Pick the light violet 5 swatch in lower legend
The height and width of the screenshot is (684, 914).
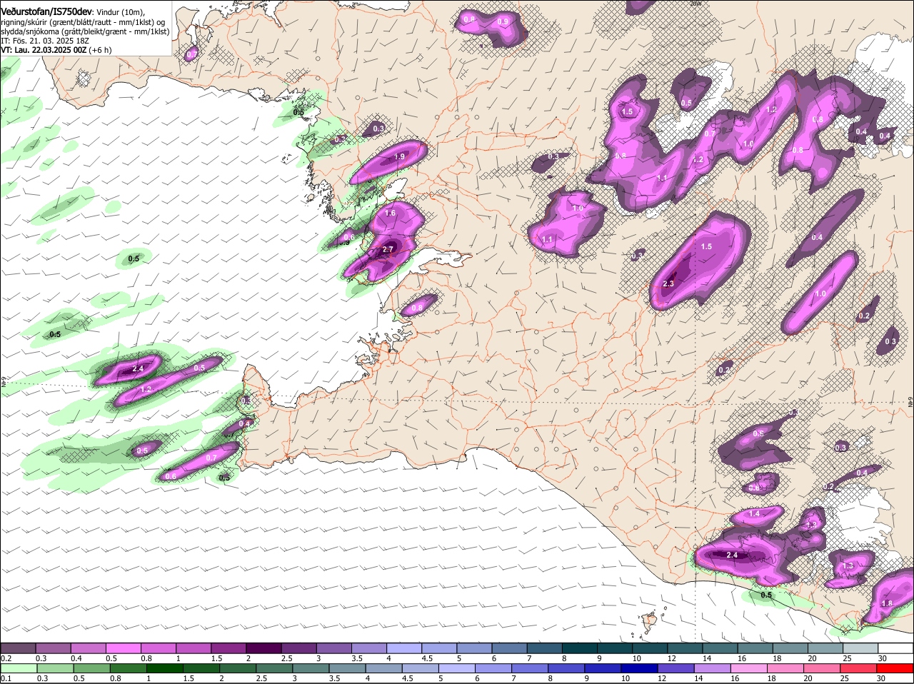pyautogui.click(x=456, y=668)
